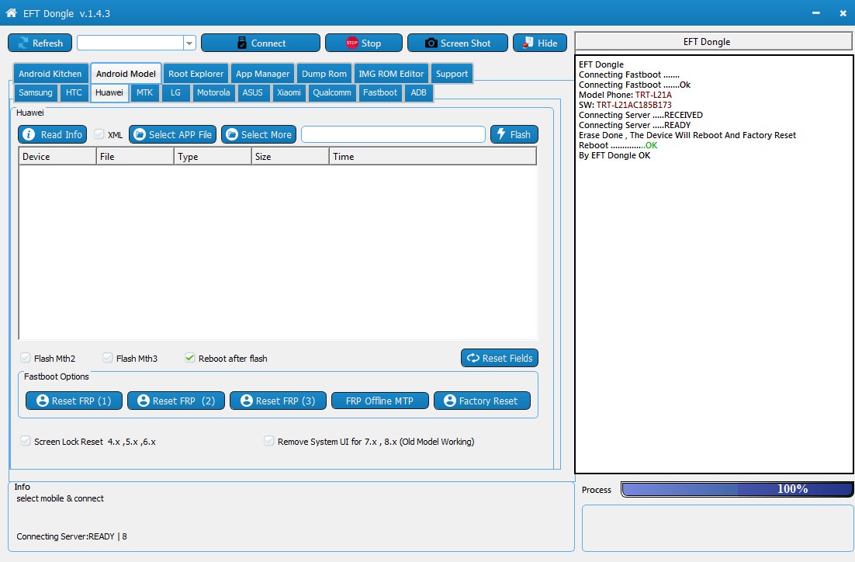This screenshot has width=855, height=562.
Task: Expand the device port dropdown arrow
Action: tap(189, 43)
